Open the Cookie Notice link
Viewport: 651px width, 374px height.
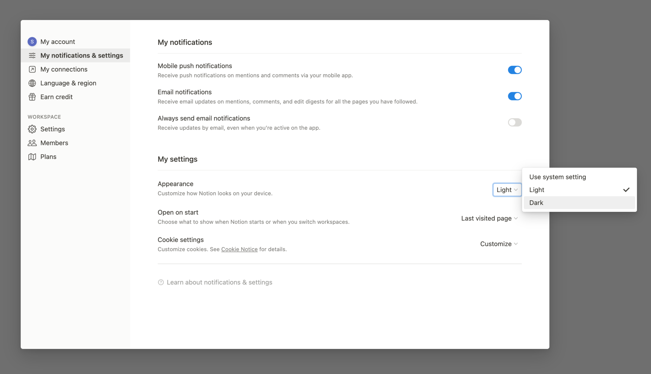tap(239, 249)
